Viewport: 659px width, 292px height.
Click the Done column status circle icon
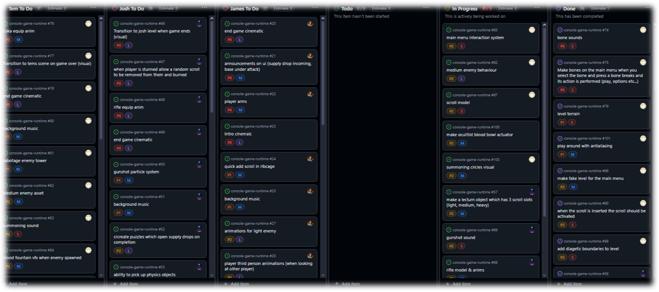tap(558, 9)
